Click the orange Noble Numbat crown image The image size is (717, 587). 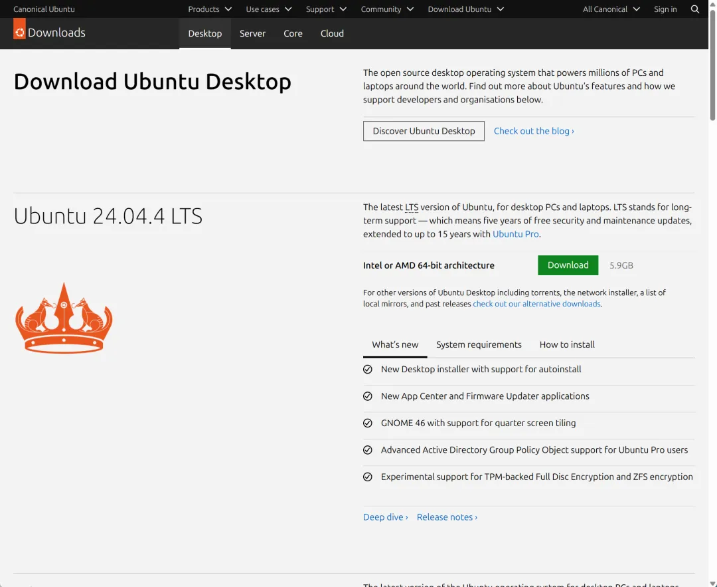(64, 318)
